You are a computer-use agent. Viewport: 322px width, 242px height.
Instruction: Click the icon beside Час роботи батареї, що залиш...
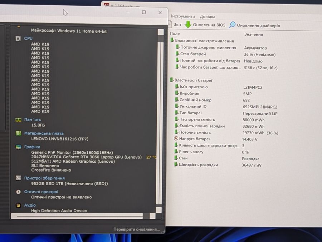177,67
